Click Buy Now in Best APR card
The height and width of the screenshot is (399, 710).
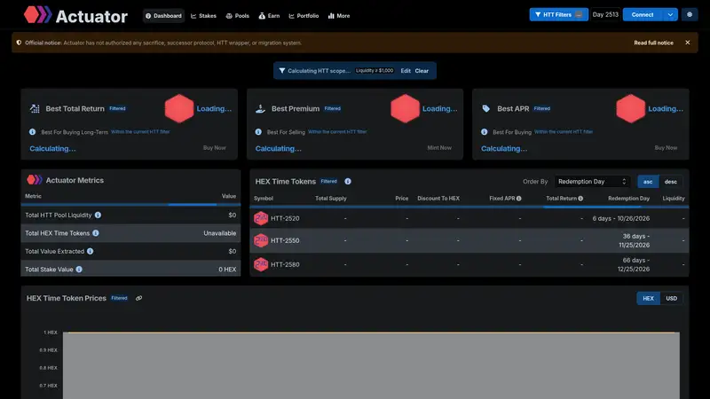666,148
